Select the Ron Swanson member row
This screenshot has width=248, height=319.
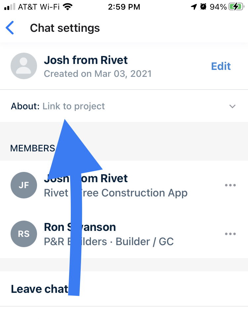(x=124, y=234)
